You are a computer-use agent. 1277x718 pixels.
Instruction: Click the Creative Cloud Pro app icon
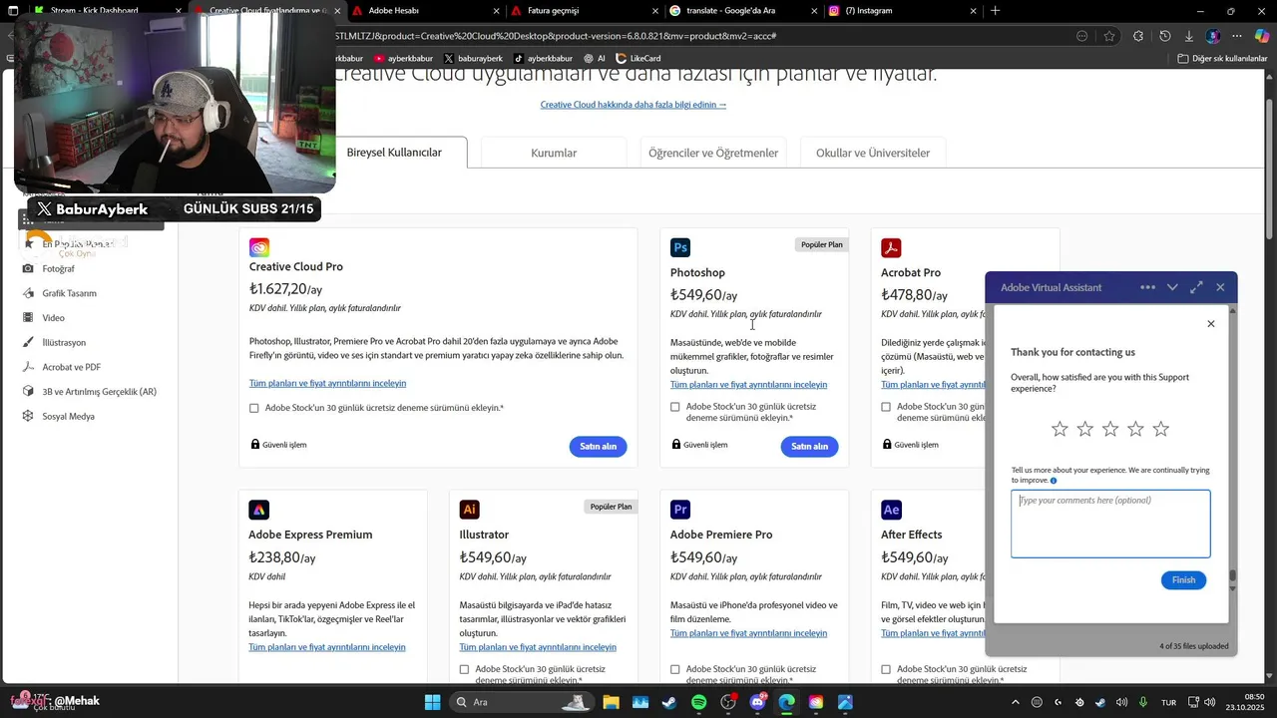[x=259, y=247]
